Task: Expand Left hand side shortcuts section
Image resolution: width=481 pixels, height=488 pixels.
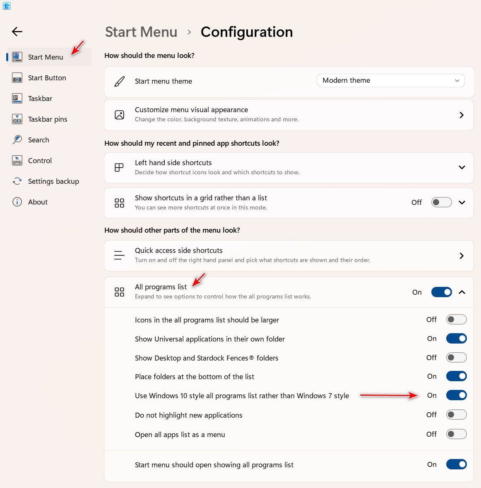Action: [462, 168]
